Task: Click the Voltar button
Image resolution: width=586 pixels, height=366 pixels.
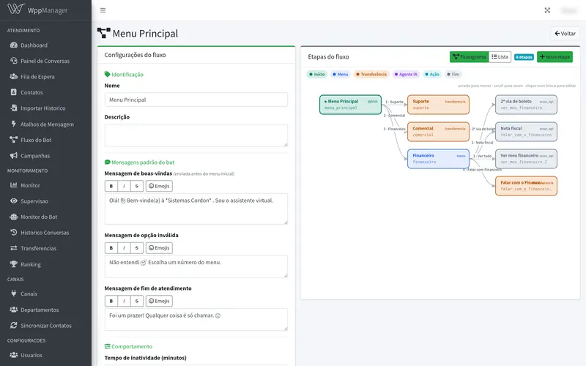Action: pos(565,34)
